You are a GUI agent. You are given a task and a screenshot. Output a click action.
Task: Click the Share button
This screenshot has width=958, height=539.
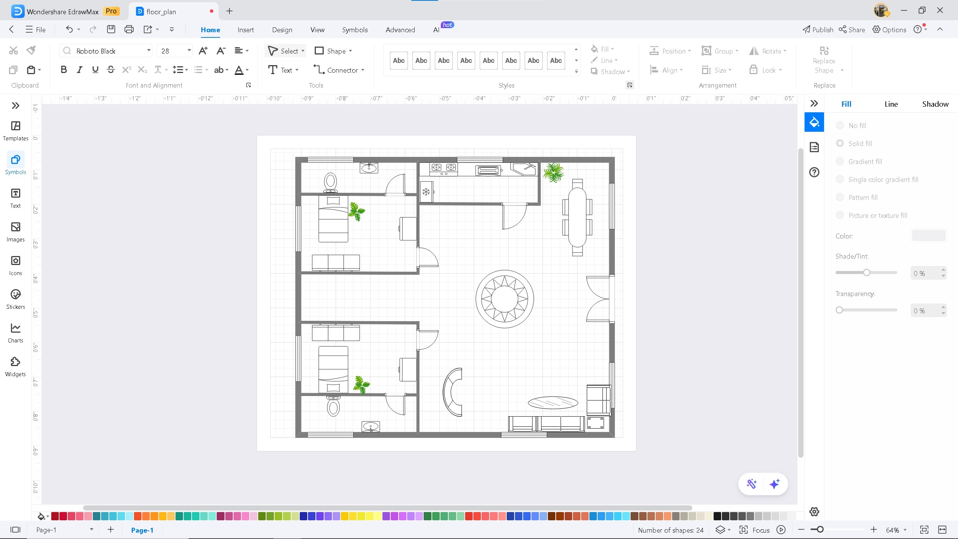852,30
